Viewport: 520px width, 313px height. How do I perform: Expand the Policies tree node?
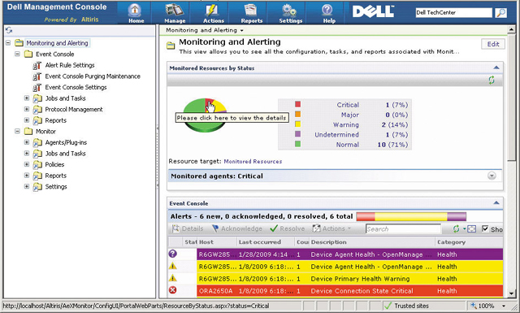point(27,164)
